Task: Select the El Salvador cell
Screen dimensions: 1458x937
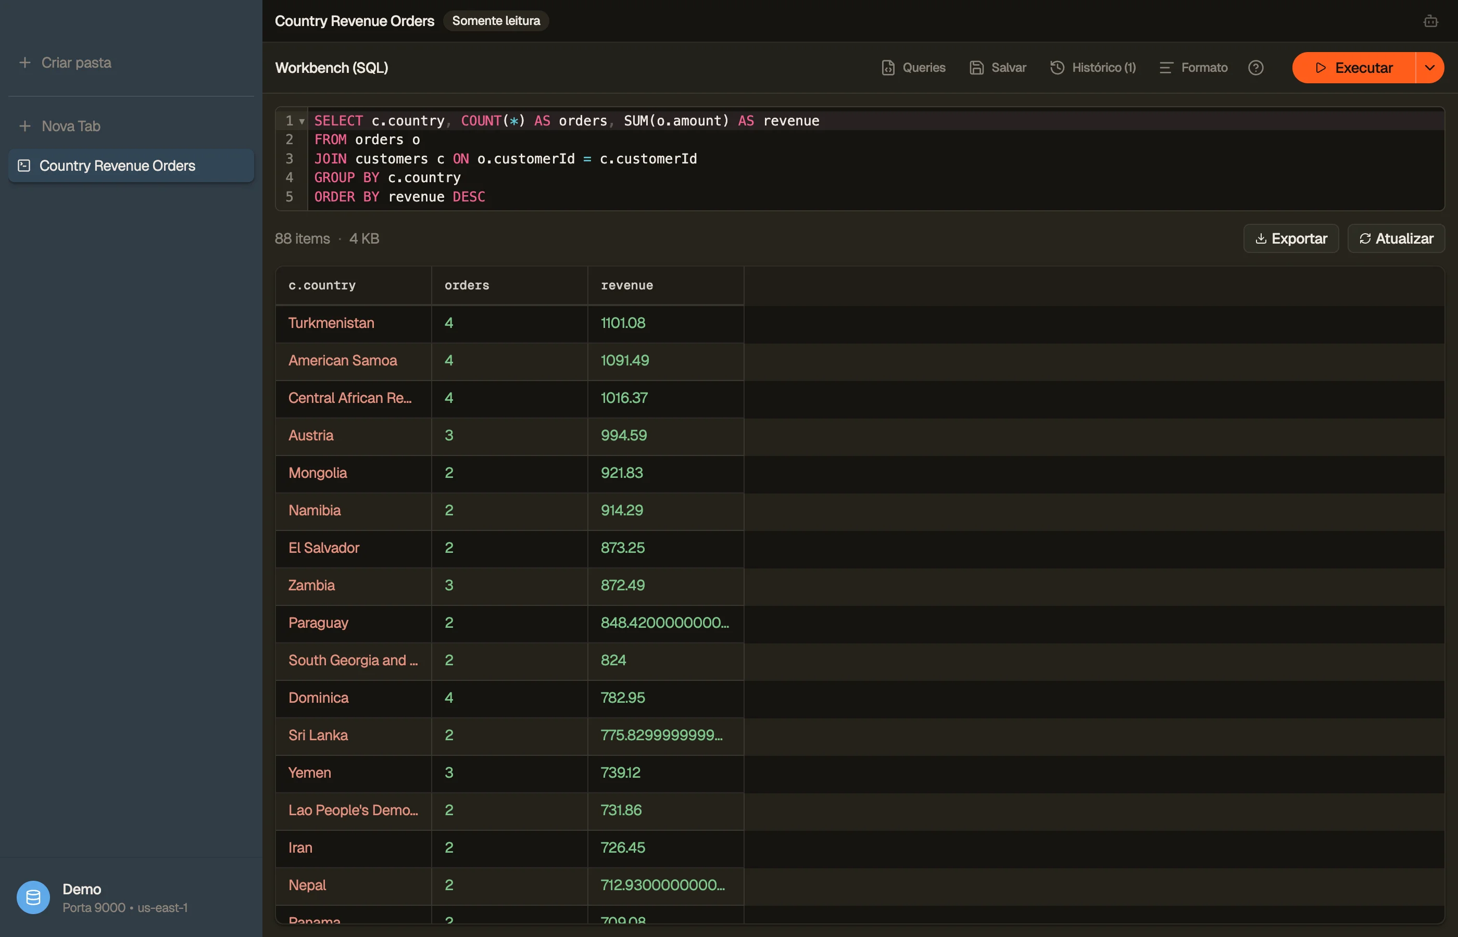Action: [354, 548]
